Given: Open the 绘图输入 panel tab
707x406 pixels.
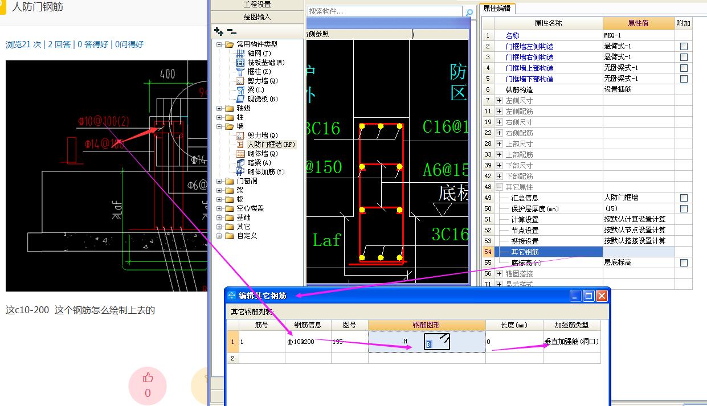Looking at the screenshot, I should (x=258, y=17).
